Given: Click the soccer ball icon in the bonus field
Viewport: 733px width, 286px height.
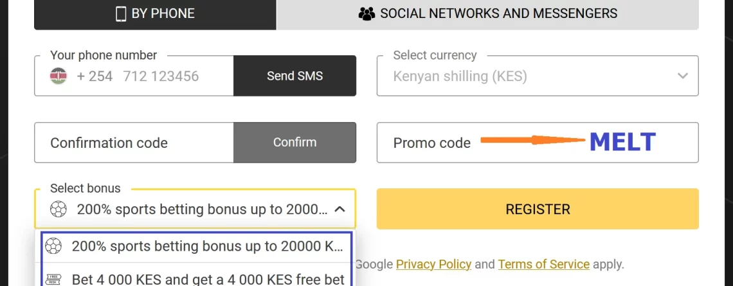Looking at the screenshot, I should point(59,209).
